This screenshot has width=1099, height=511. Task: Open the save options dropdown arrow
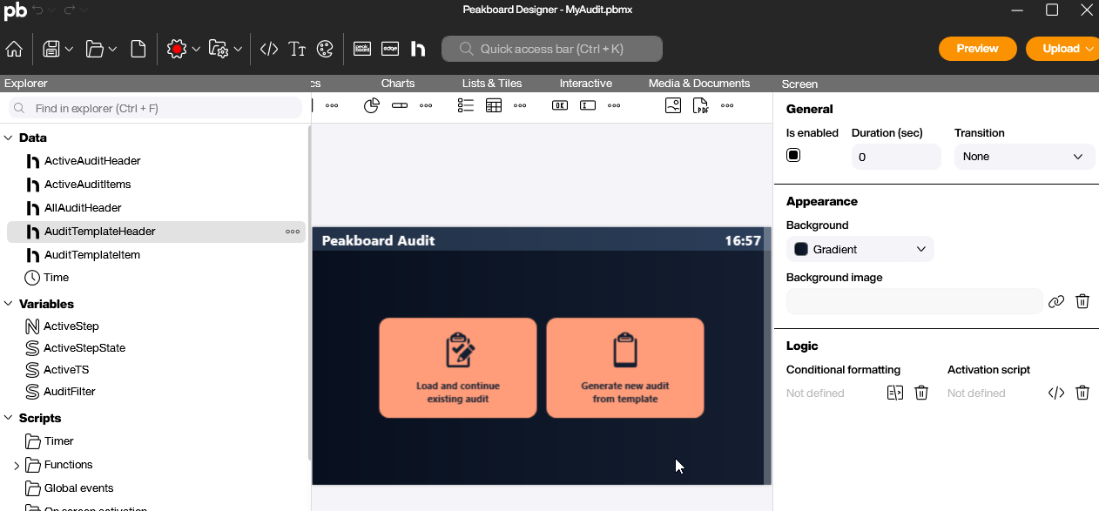(69, 50)
